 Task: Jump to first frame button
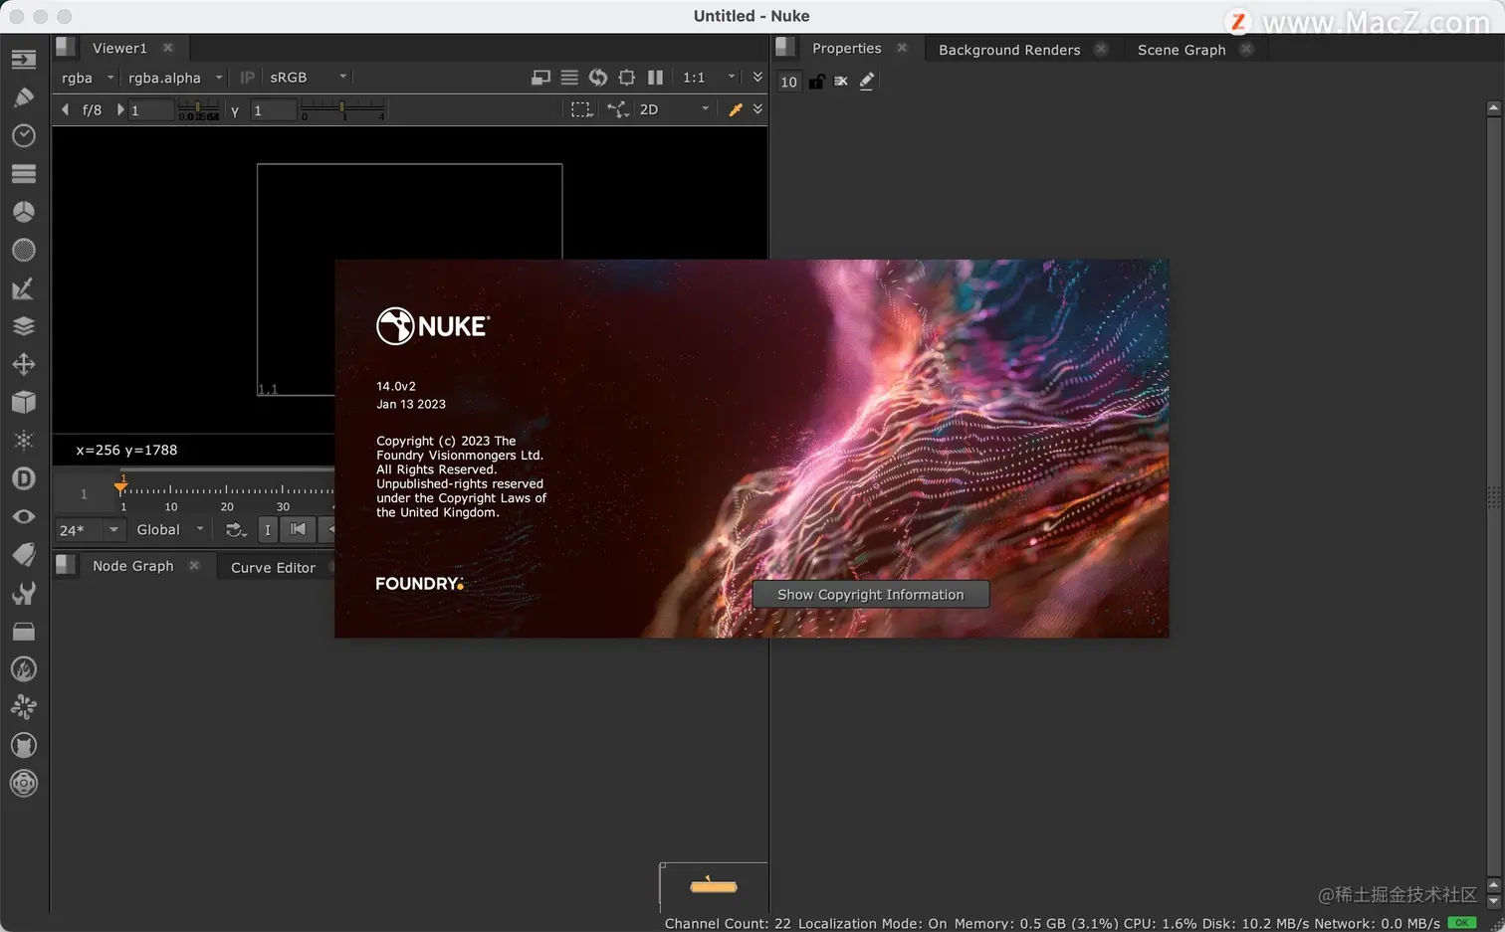pos(298,530)
